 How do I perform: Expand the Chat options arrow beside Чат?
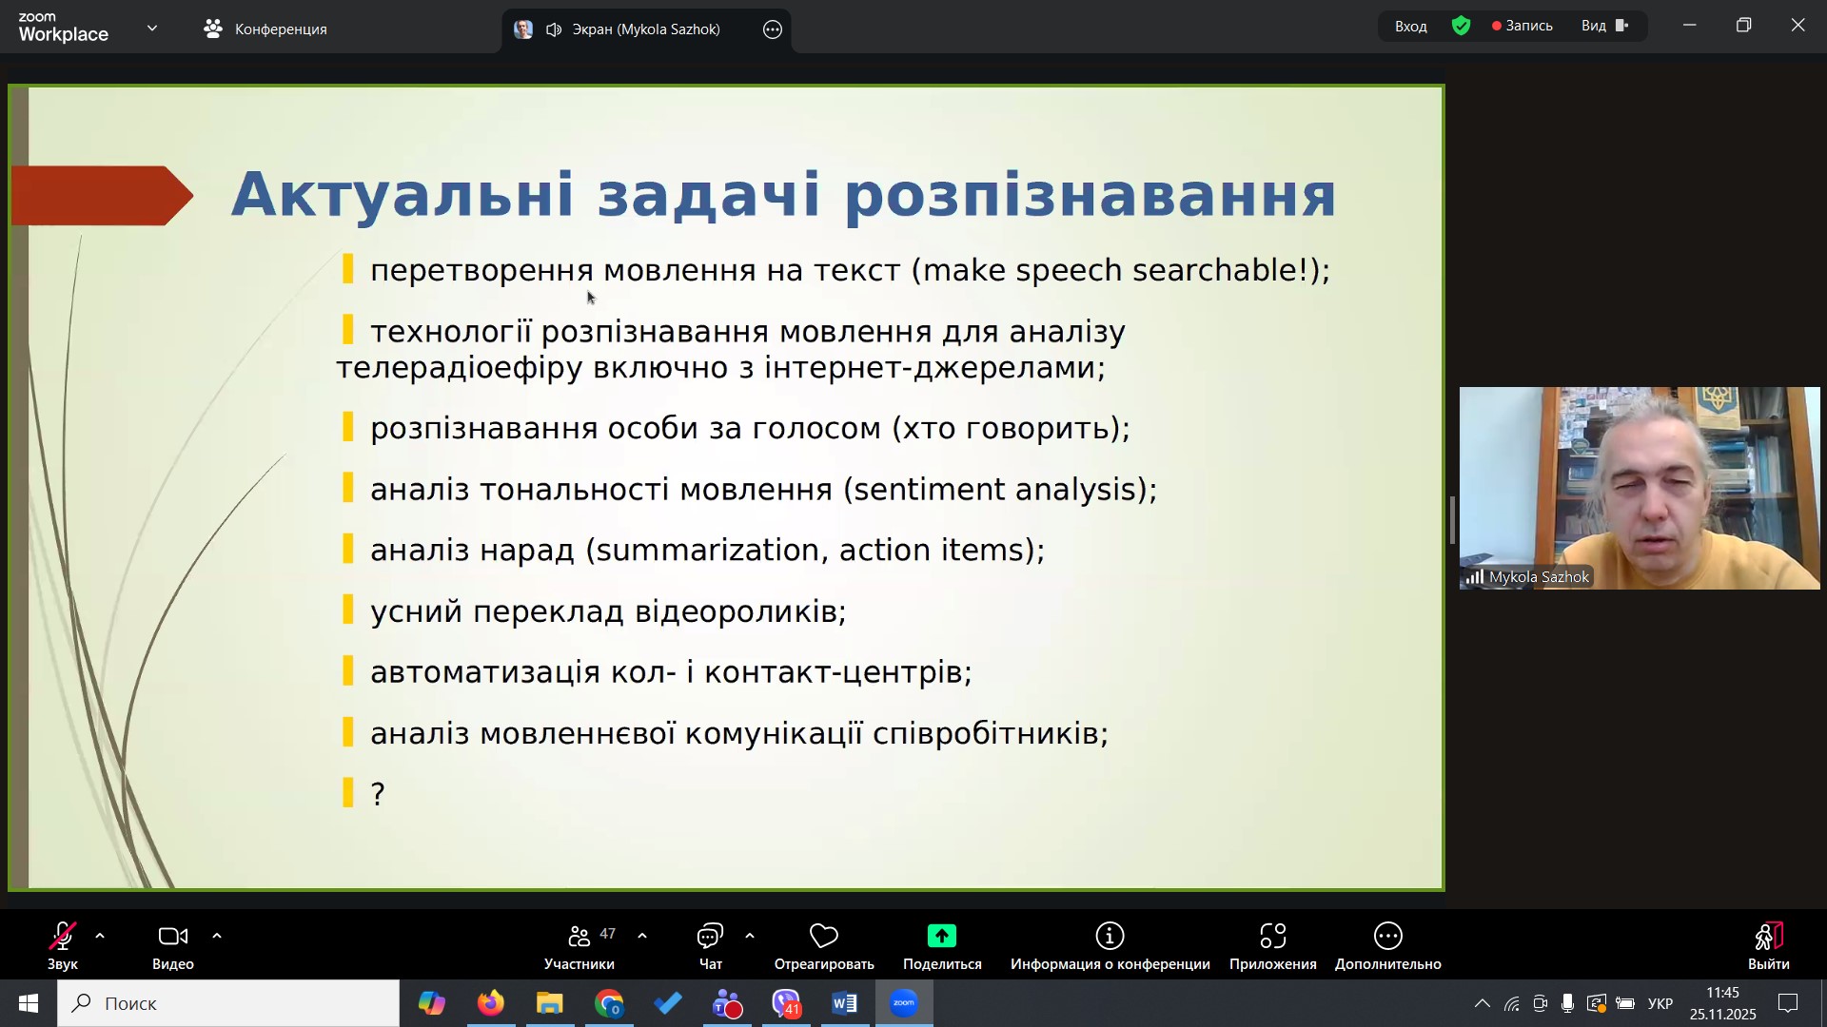coord(750,937)
